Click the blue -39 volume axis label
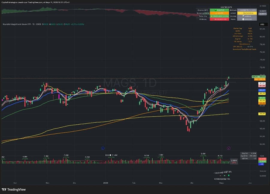Viewport: 270px width, 194px height. point(261,164)
